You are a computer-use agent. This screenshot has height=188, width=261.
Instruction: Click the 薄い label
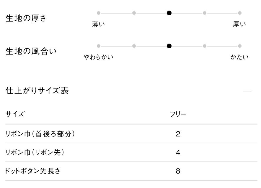98,24
